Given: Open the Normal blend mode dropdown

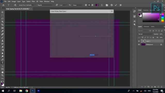Looking at the screenshot, I should click(x=145, y=34).
